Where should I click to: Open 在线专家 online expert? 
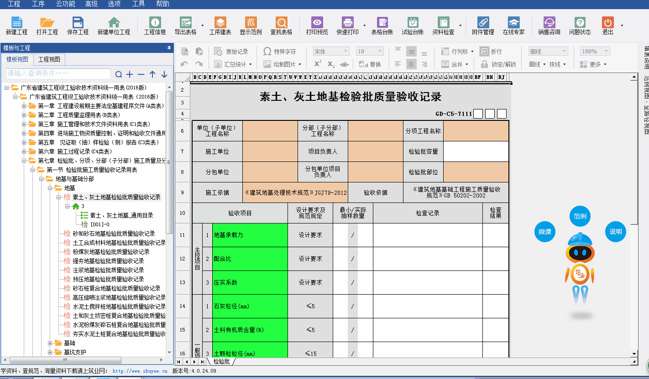[x=513, y=23]
